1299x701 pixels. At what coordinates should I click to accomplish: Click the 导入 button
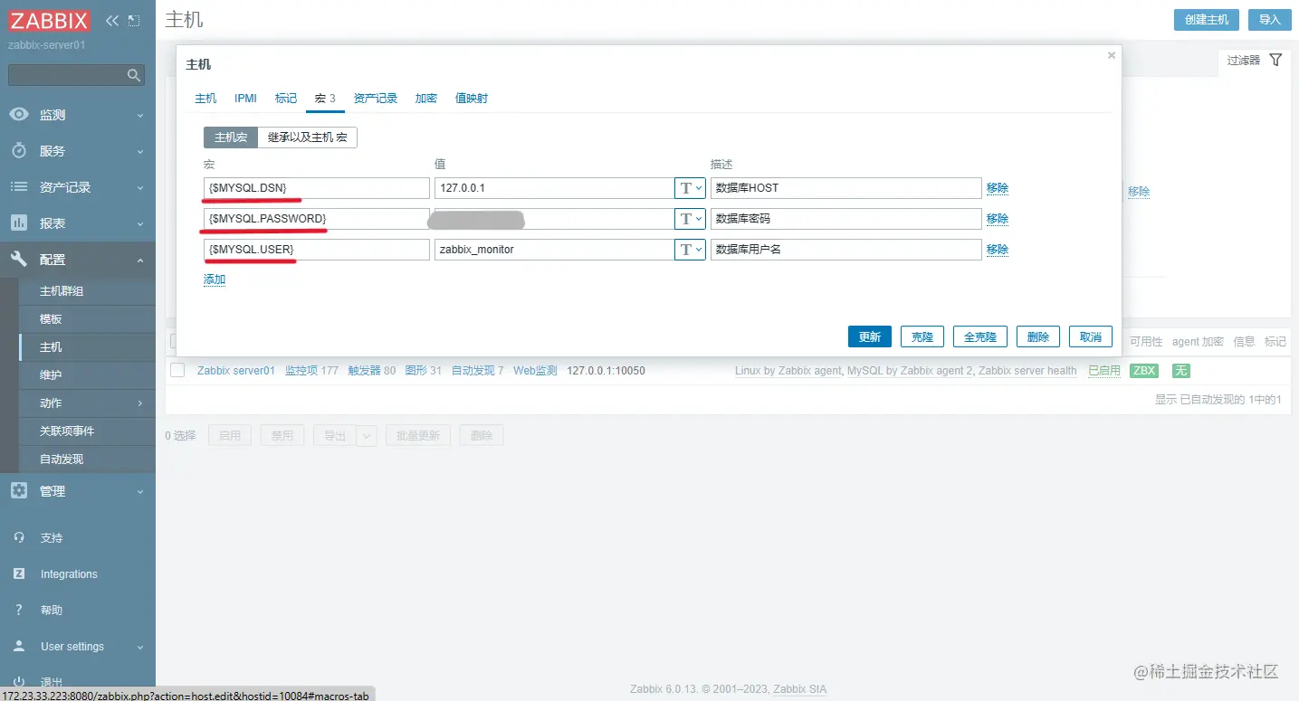pyautogui.click(x=1270, y=20)
